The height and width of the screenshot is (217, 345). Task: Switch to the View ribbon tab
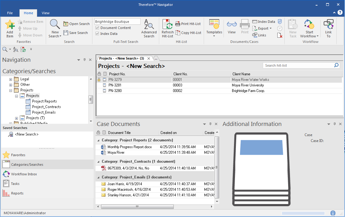tap(45, 13)
